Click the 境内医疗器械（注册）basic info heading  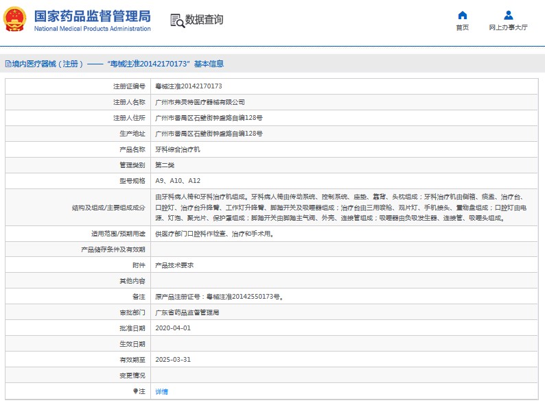117,64
